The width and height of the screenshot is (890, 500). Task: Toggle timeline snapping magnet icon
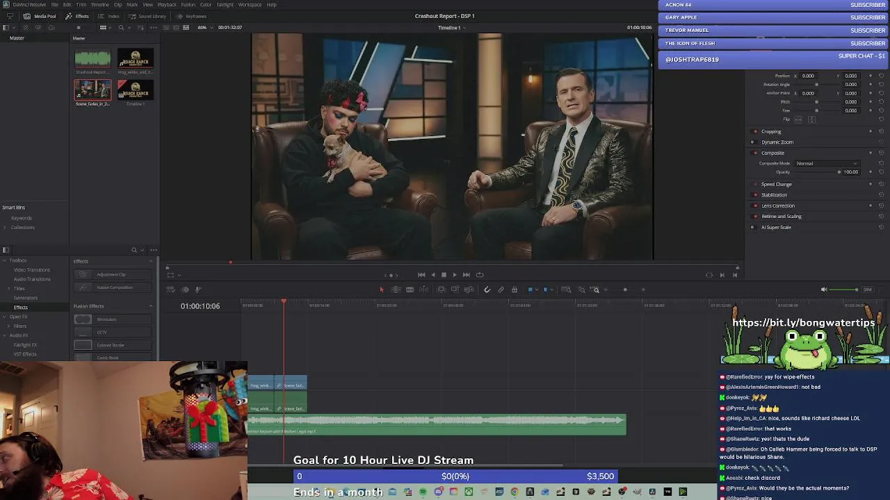487,290
